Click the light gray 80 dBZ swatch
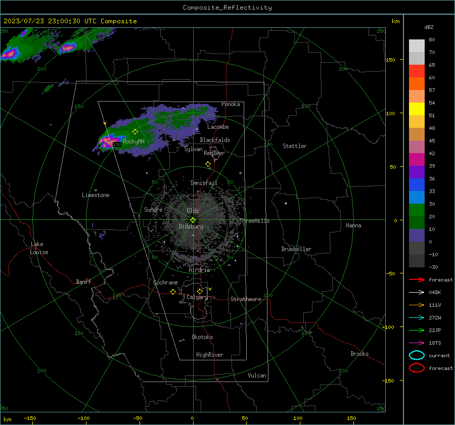 [417, 46]
